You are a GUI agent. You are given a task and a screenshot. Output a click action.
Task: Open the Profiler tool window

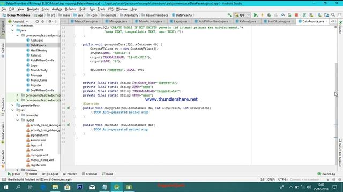coord(70,174)
